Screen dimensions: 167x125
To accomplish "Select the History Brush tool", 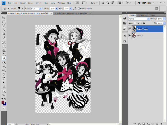I will (4, 54).
